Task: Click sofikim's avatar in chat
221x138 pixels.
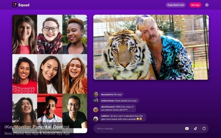Action: pyautogui.click(x=96, y=119)
